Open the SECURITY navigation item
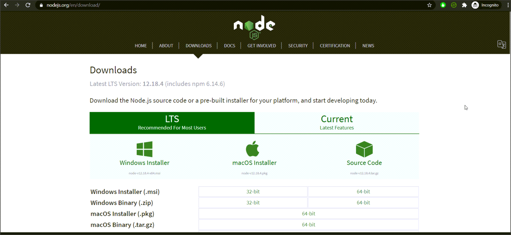The image size is (511, 235). pos(298,46)
